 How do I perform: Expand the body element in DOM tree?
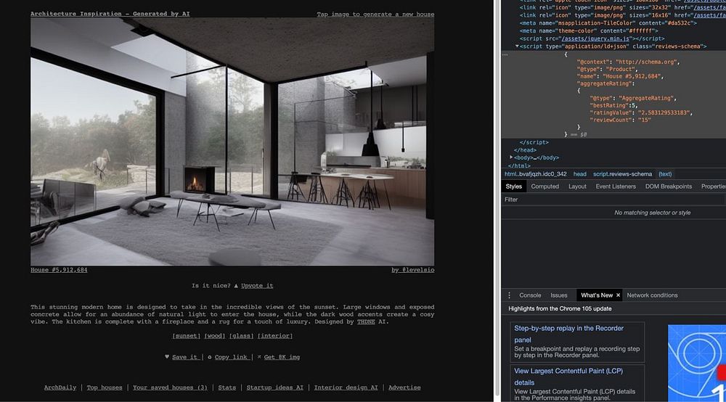tap(511, 157)
